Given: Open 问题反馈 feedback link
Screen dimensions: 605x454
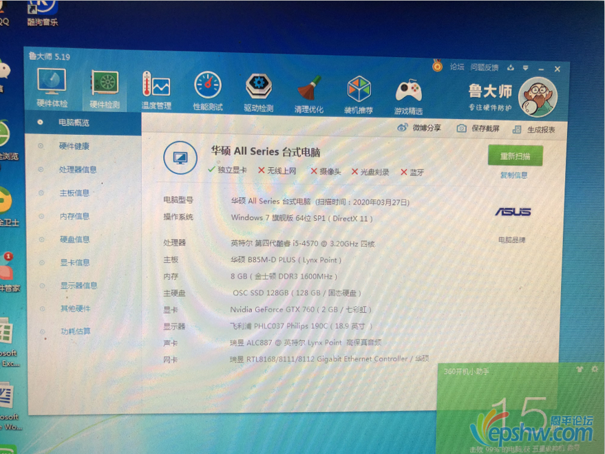Looking at the screenshot, I should 485,68.
